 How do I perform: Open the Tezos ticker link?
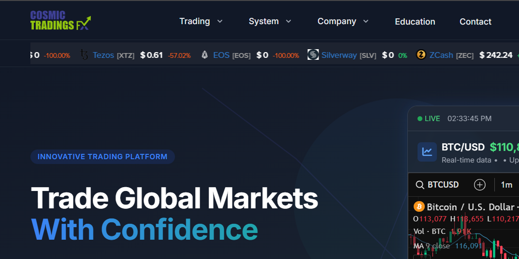[x=103, y=55]
